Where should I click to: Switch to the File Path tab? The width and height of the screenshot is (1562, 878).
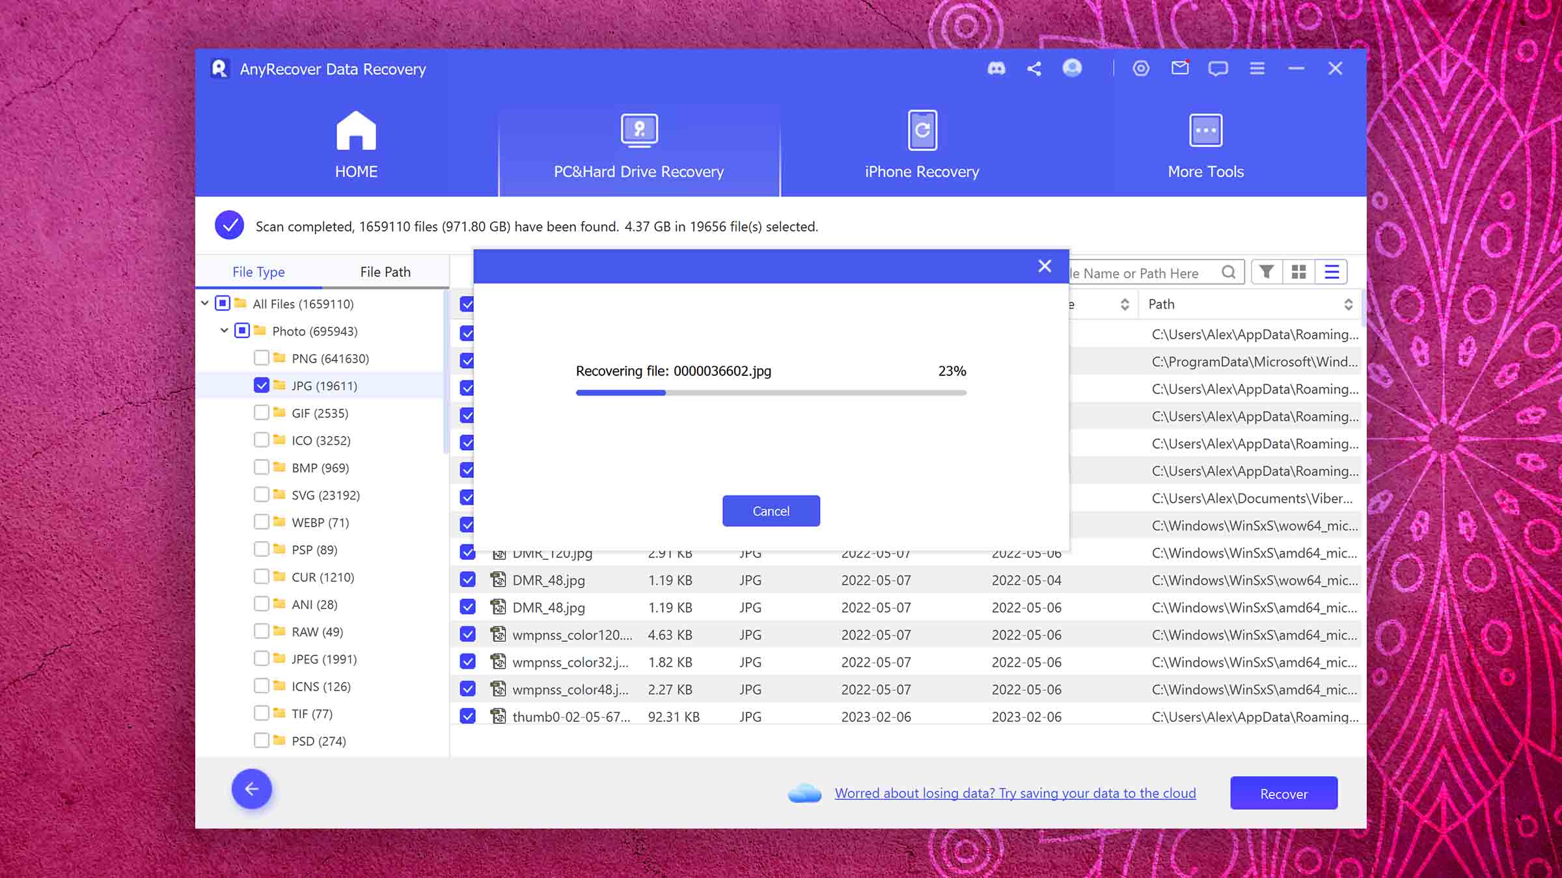(385, 272)
